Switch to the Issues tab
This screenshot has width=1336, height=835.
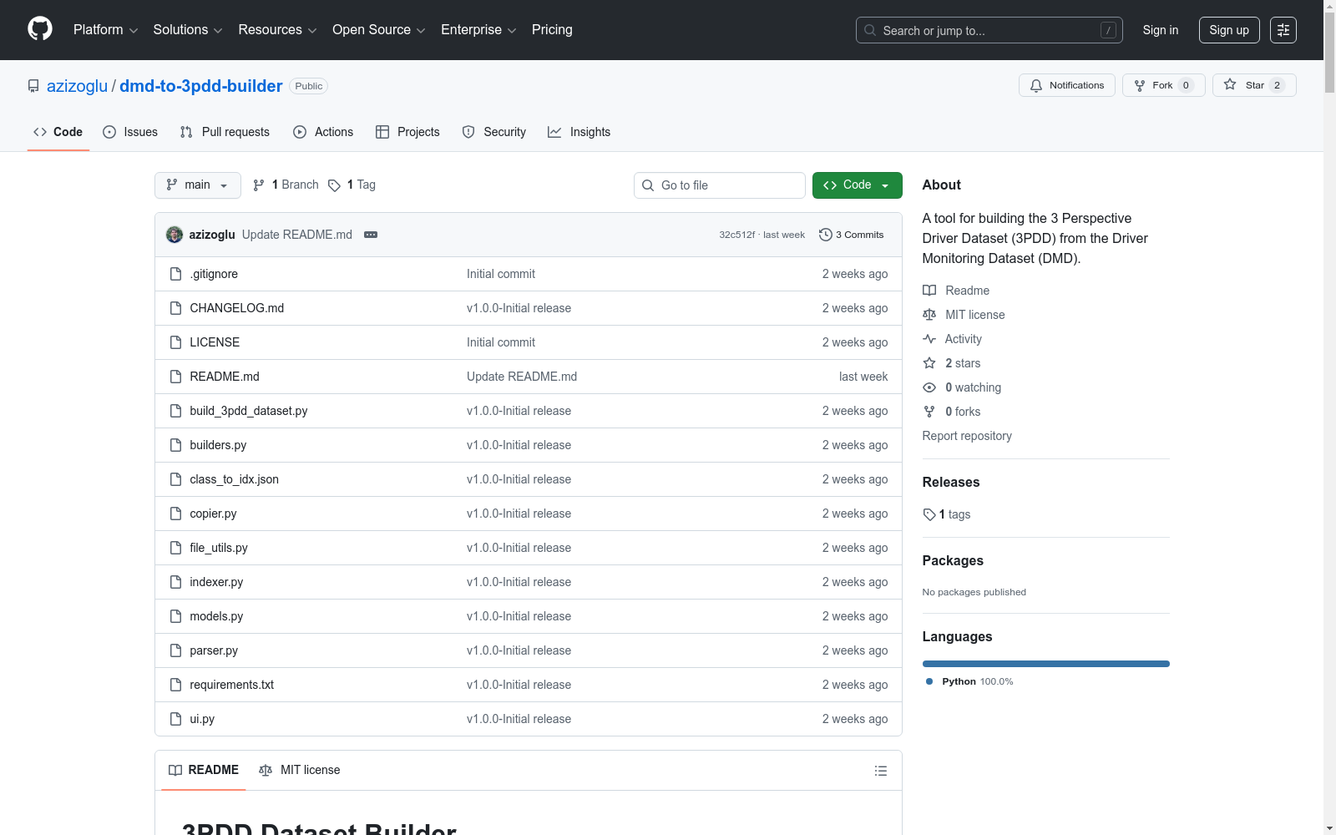[x=130, y=132]
